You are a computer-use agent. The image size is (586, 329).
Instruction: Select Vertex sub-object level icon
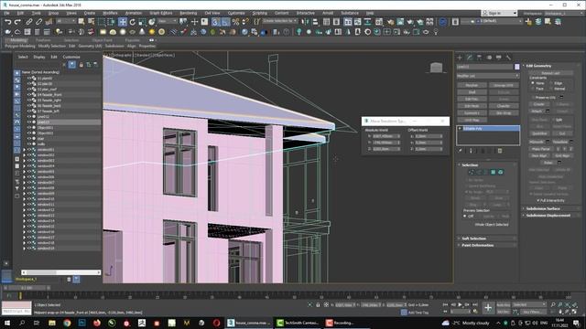pos(472,172)
